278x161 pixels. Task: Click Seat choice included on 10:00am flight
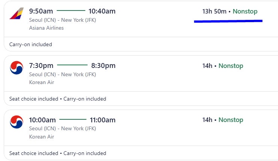click(34, 153)
